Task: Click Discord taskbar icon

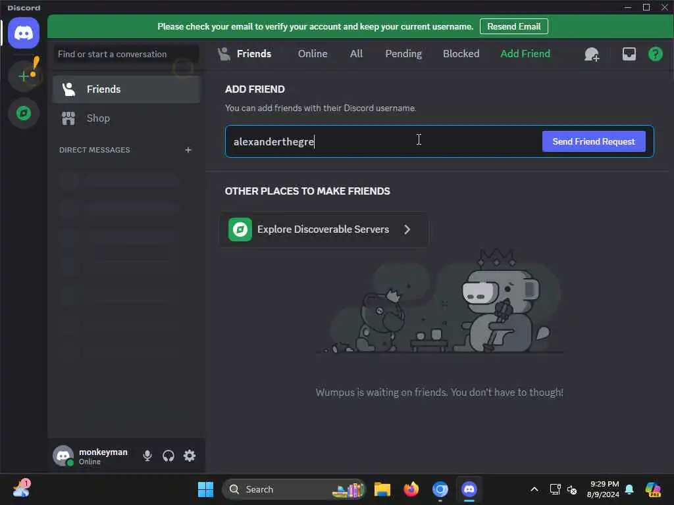Action: point(469,489)
